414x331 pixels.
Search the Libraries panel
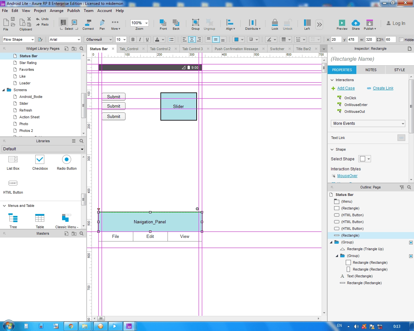pyautogui.click(x=82, y=141)
